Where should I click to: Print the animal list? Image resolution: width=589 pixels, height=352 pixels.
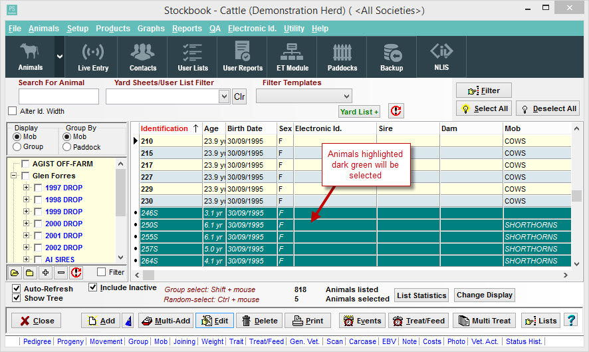308,321
